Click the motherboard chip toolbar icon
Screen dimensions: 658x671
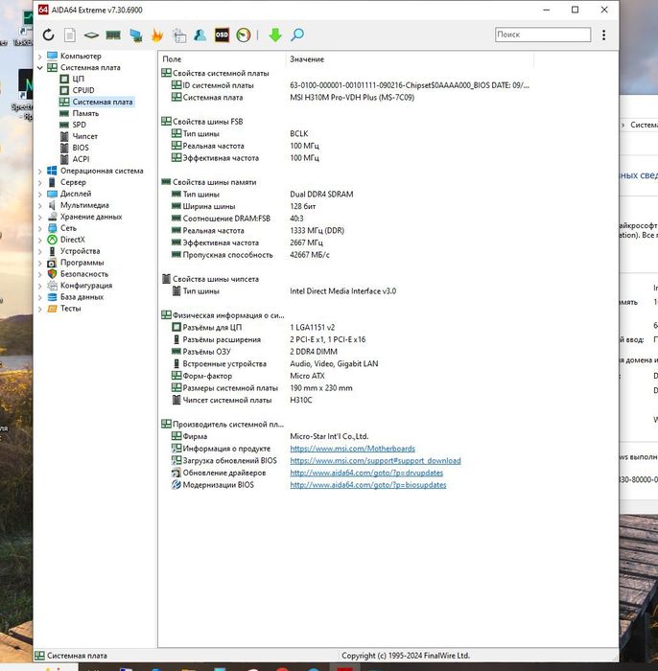pos(91,35)
